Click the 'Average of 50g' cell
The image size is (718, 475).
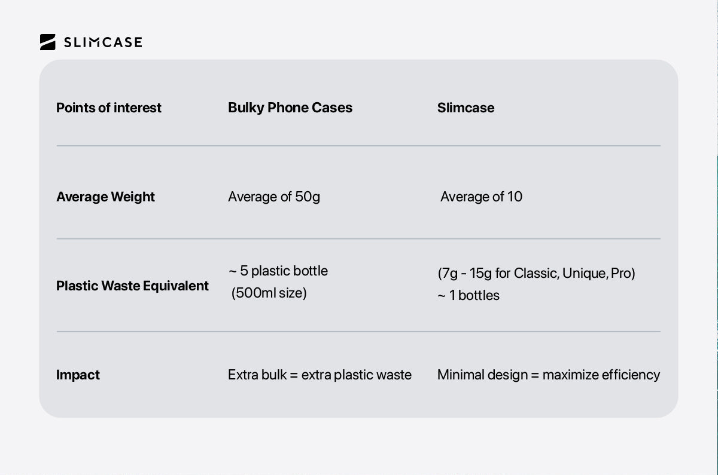coord(274,197)
